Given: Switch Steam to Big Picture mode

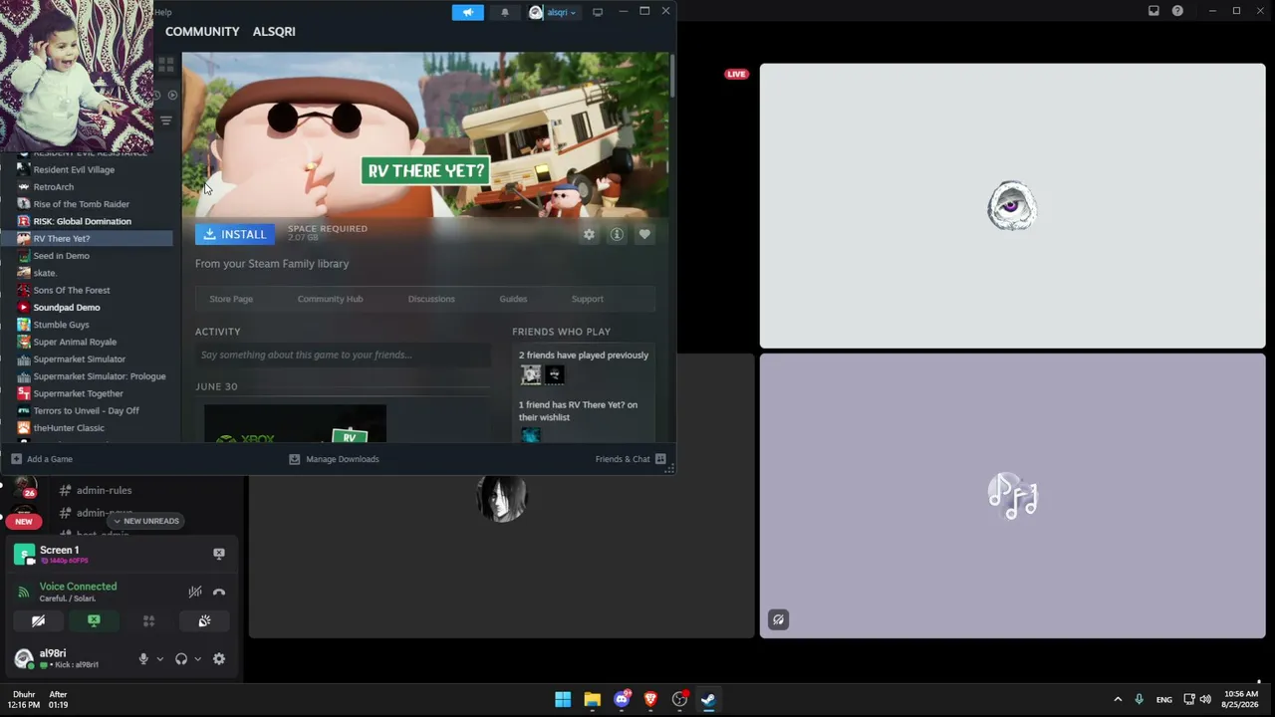Looking at the screenshot, I should coord(598,12).
